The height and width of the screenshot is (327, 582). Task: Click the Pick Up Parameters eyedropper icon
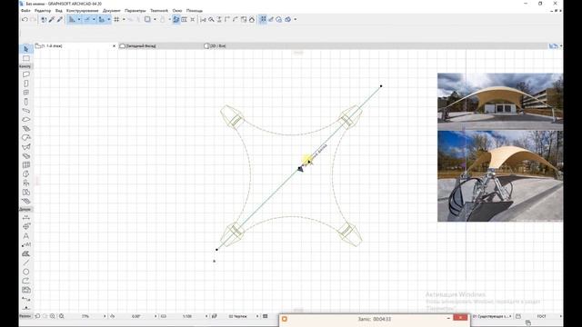(x=52, y=19)
